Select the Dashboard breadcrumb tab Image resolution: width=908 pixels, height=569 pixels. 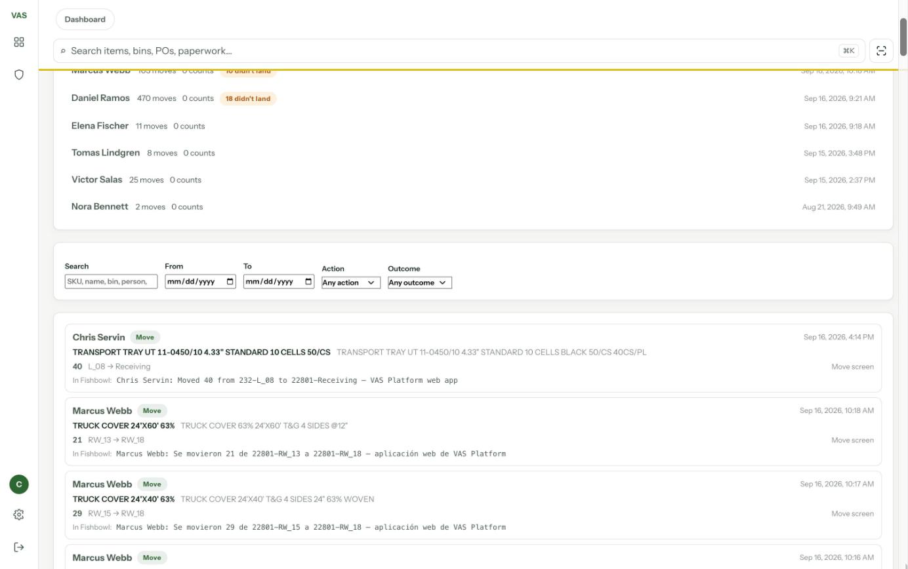coord(85,19)
